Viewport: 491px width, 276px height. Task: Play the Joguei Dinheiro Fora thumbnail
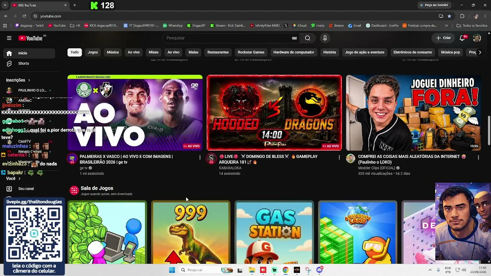414,113
